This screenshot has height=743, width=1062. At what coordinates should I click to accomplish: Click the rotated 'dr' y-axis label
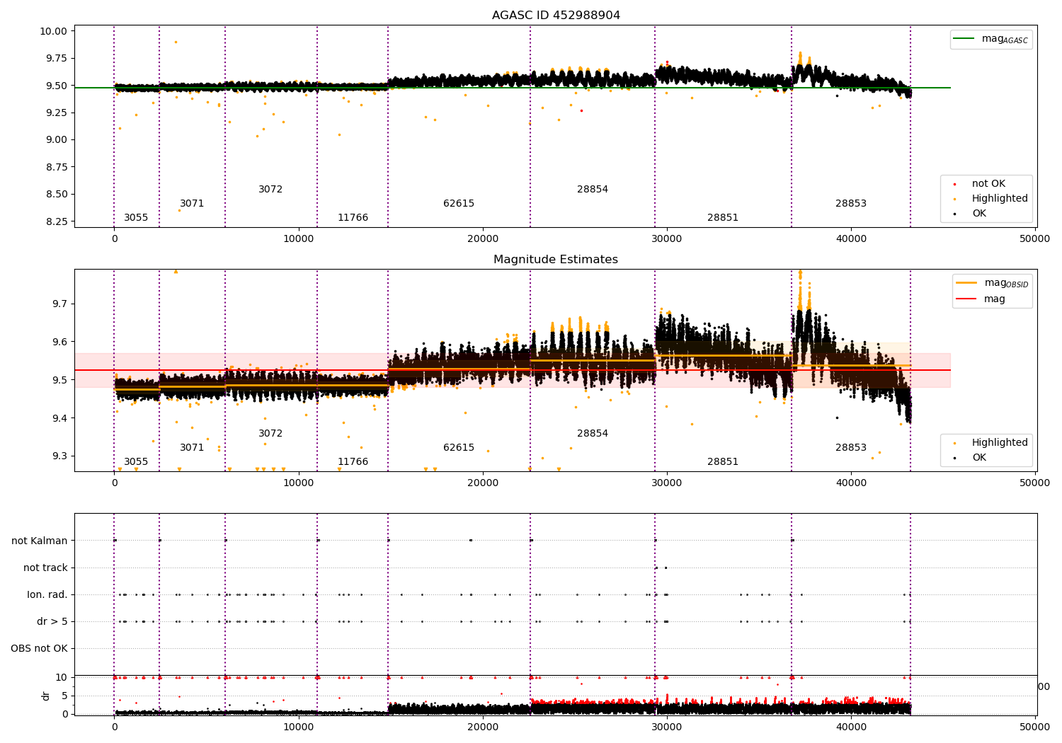click(x=46, y=696)
